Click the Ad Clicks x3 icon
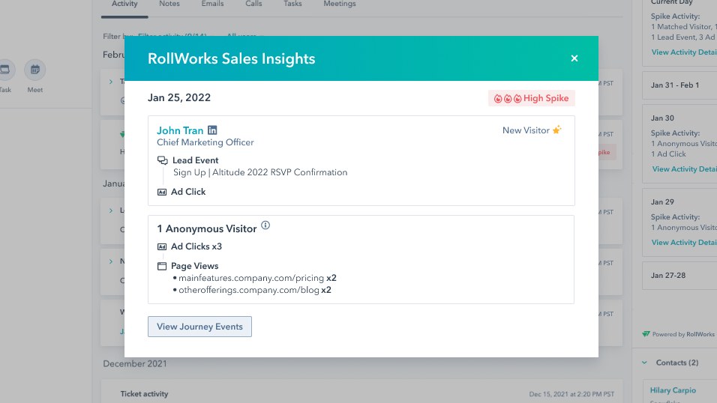The height and width of the screenshot is (403, 717). coord(162,246)
